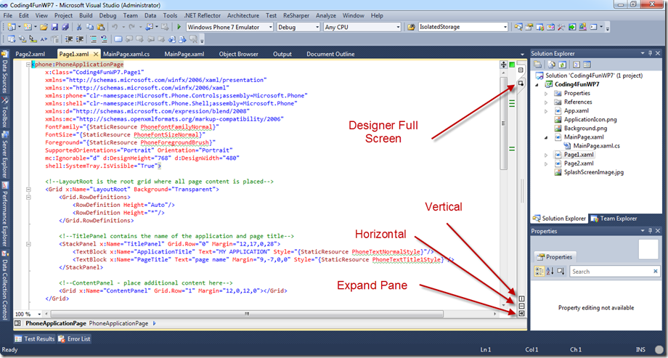
Task: Open the Server Explorer side tab
Action: pos(4,154)
